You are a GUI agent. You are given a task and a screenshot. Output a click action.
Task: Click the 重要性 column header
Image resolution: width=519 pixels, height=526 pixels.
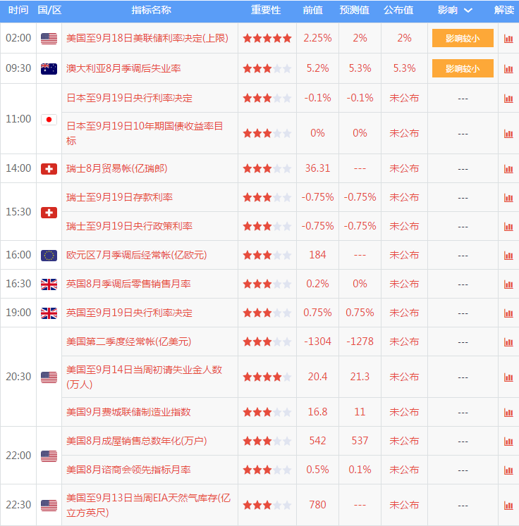pyautogui.click(x=266, y=10)
